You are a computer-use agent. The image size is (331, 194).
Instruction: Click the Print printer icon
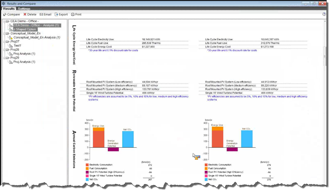pyautogui.click(x=73, y=14)
